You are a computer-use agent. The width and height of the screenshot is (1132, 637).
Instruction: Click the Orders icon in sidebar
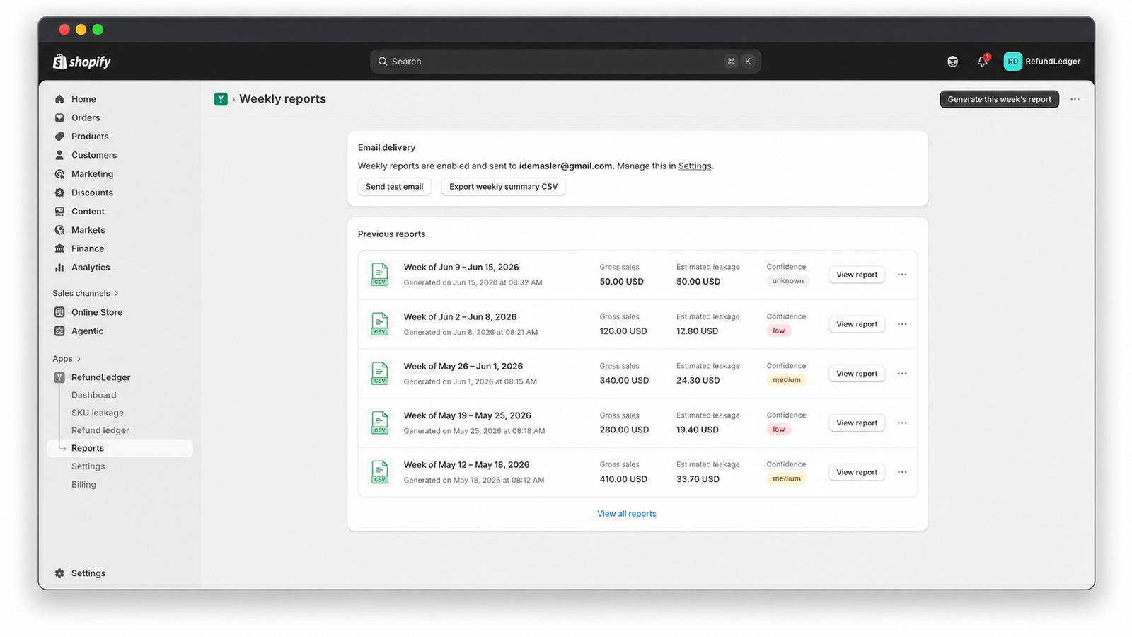click(x=59, y=117)
